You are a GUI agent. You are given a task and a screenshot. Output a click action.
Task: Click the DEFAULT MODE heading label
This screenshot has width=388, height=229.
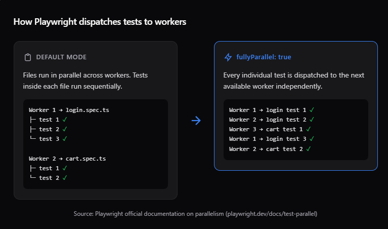point(61,57)
